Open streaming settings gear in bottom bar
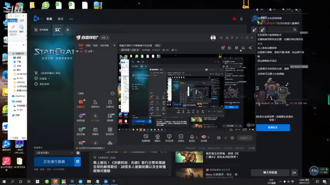Screen dimensions: 330x185 pos(232,138)
